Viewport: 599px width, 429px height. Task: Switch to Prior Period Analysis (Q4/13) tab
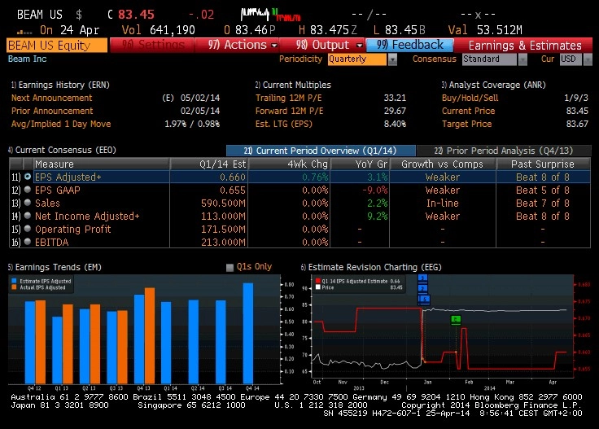(504, 151)
